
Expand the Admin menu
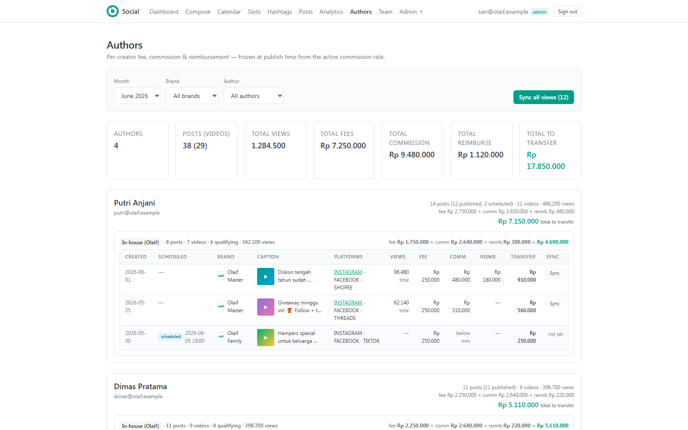point(411,12)
